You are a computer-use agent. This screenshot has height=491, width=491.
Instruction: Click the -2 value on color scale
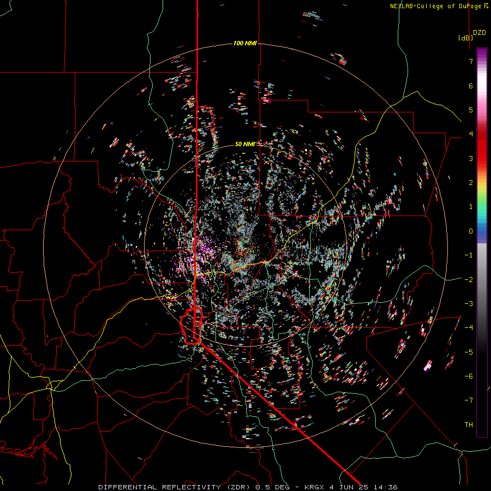469,280
